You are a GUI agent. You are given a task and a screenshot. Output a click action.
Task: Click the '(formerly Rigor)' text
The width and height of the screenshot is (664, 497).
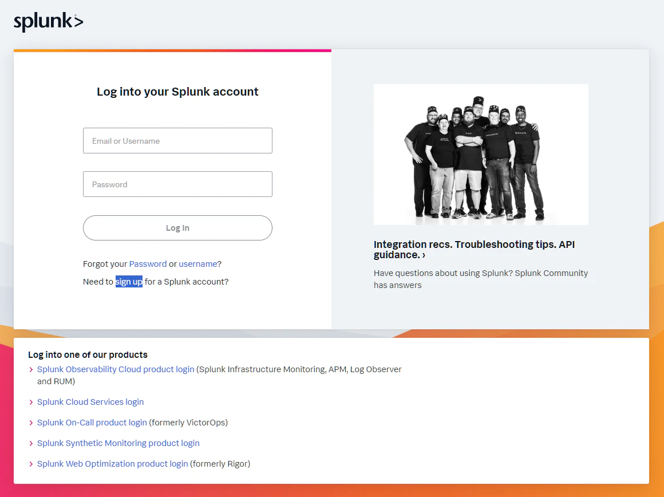click(x=220, y=464)
